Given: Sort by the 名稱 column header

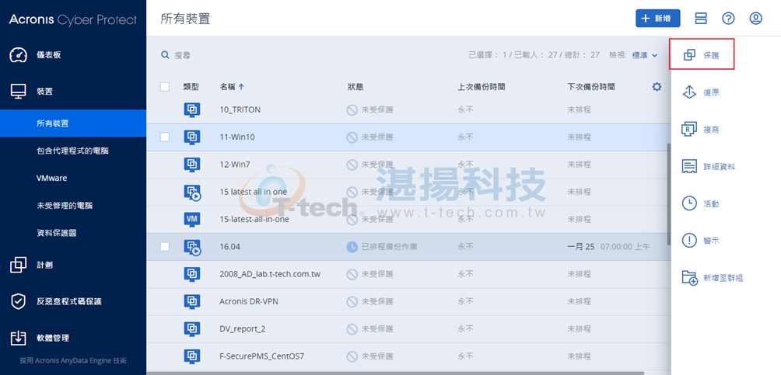Looking at the screenshot, I should pyautogui.click(x=232, y=86).
